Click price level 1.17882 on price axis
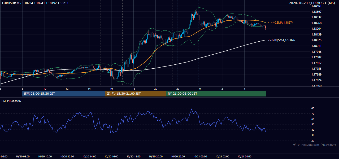The width and height of the screenshot is (339, 159). click(316, 57)
